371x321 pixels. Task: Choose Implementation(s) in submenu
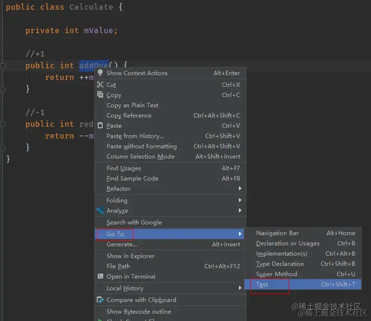pos(303,254)
